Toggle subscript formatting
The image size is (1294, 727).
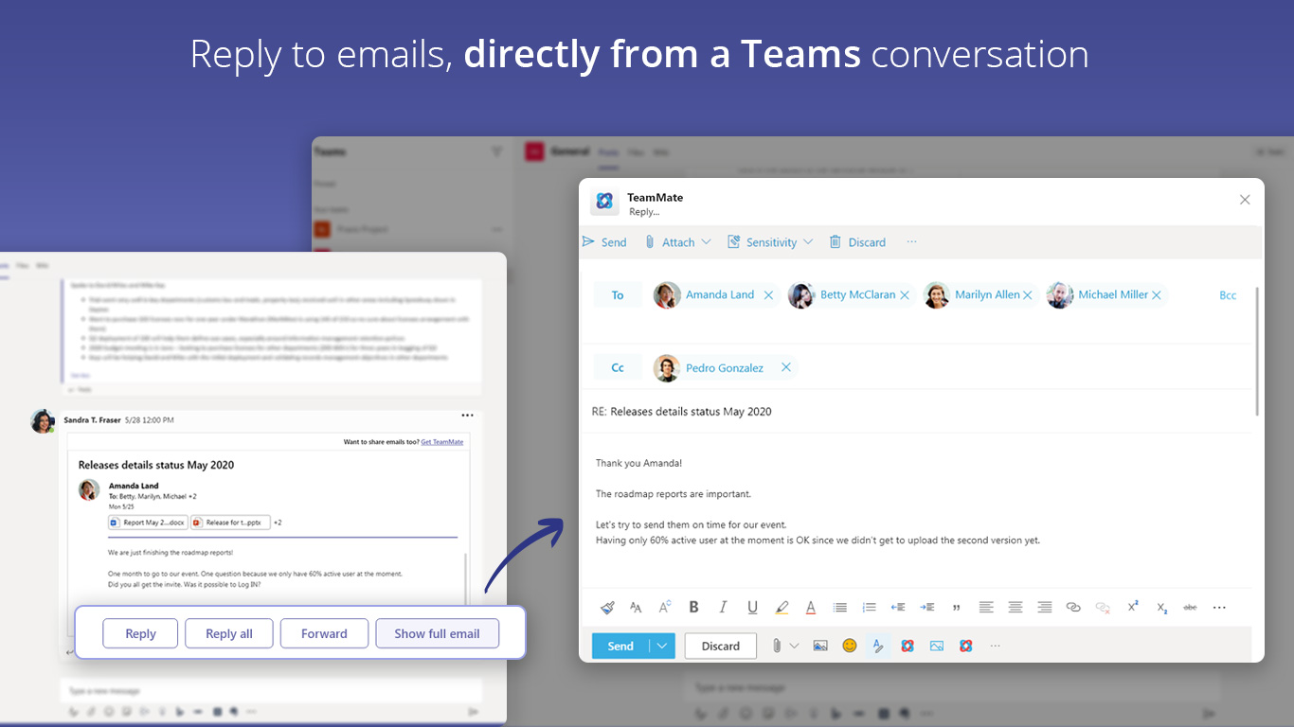[x=1162, y=608]
